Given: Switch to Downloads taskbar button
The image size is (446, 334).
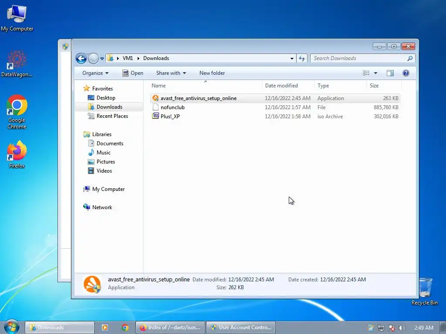Looking at the screenshot, I should [60, 327].
